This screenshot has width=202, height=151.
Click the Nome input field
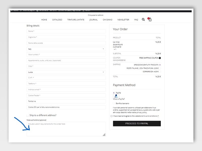click(x=66, y=31)
